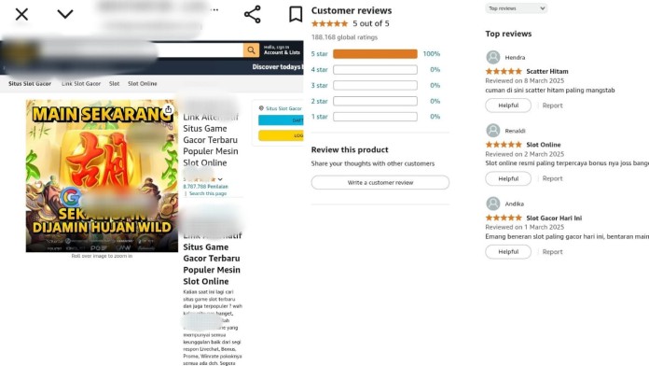This screenshot has height=366, width=649.
Task: Tap the share icon in top bar
Action: tap(252, 14)
